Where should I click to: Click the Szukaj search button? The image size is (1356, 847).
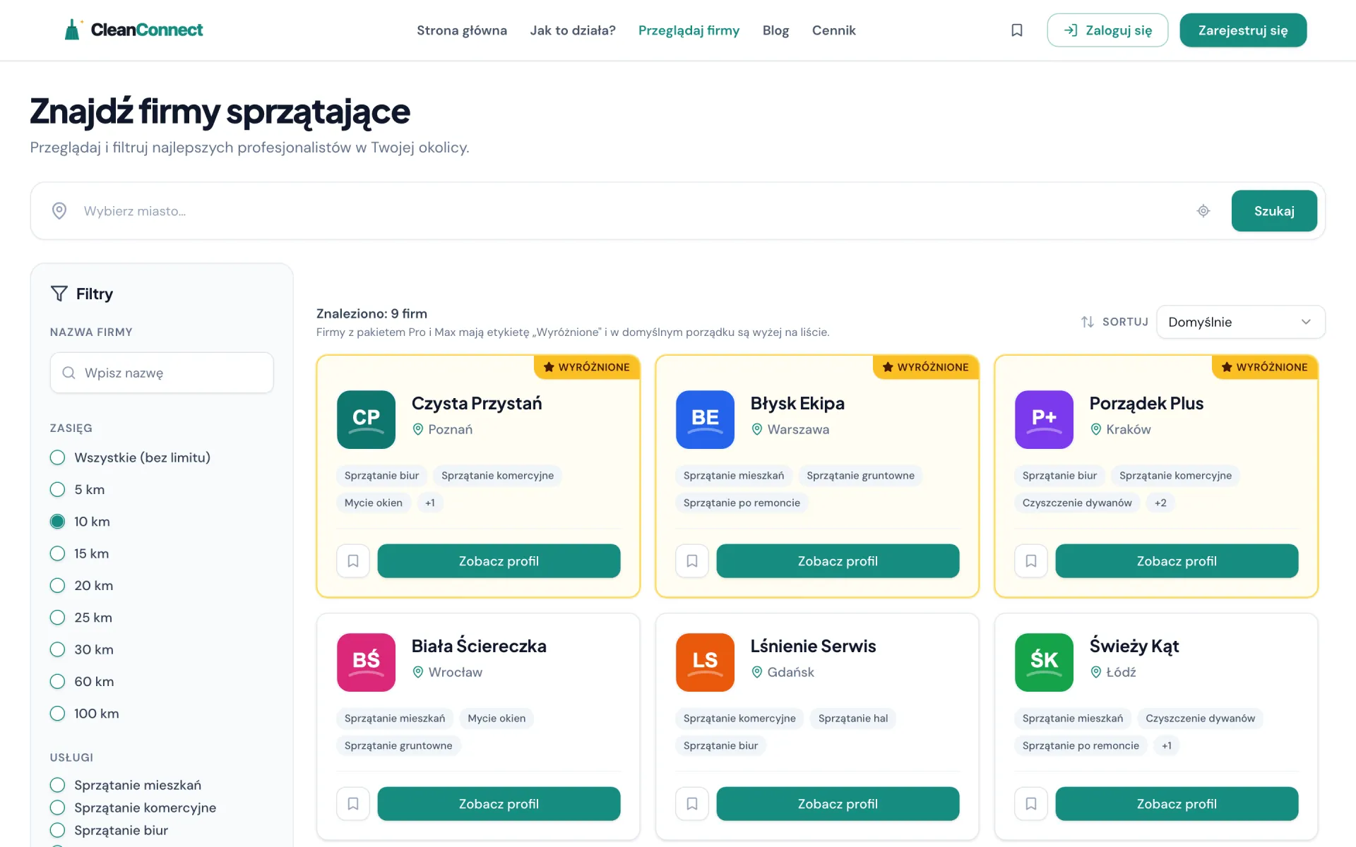point(1274,211)
